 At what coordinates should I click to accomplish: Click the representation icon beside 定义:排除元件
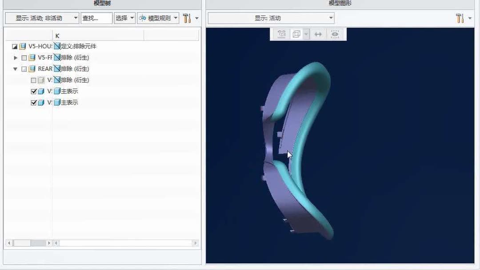point(56,46)
